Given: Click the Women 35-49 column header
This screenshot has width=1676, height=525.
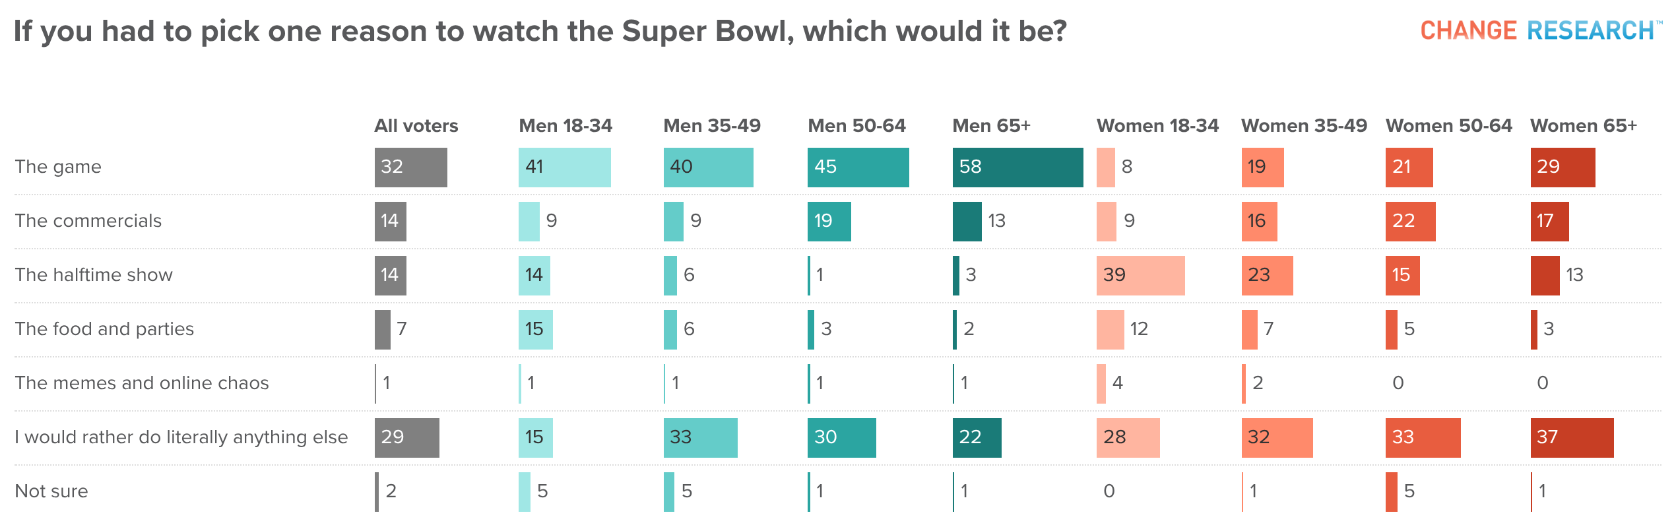Looking at the screenshot, I should tap(1305, 125).
